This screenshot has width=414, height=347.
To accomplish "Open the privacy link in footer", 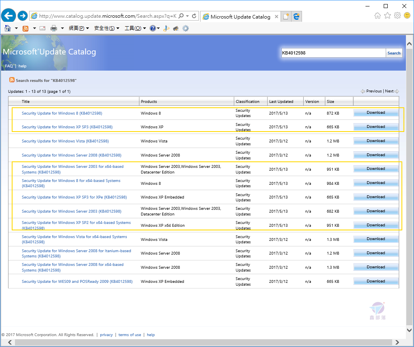I will 106,334.
